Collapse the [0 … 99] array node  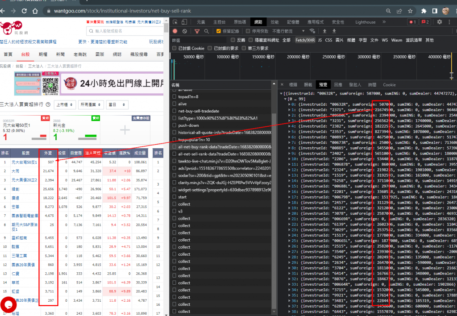(285, 99)
